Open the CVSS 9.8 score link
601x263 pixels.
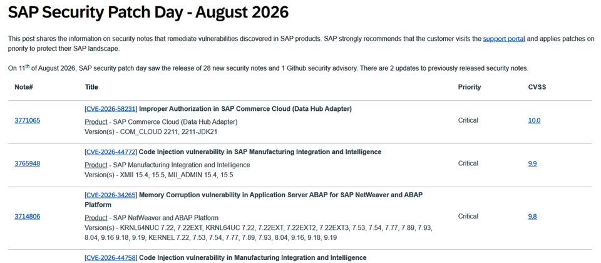tap(532, 216)
